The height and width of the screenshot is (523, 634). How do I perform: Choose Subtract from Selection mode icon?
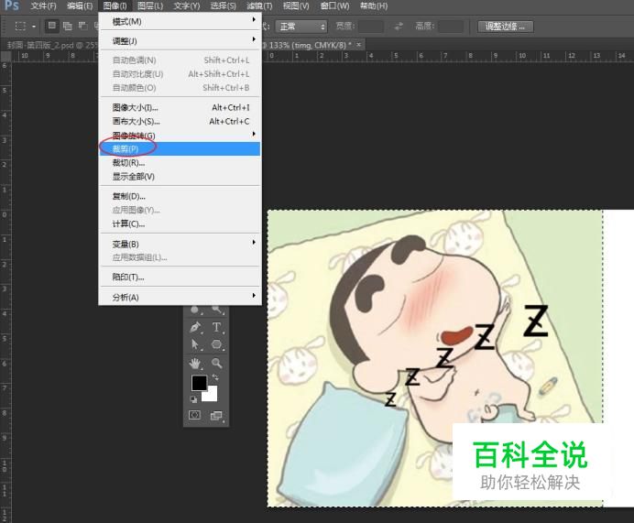point(82,26)
